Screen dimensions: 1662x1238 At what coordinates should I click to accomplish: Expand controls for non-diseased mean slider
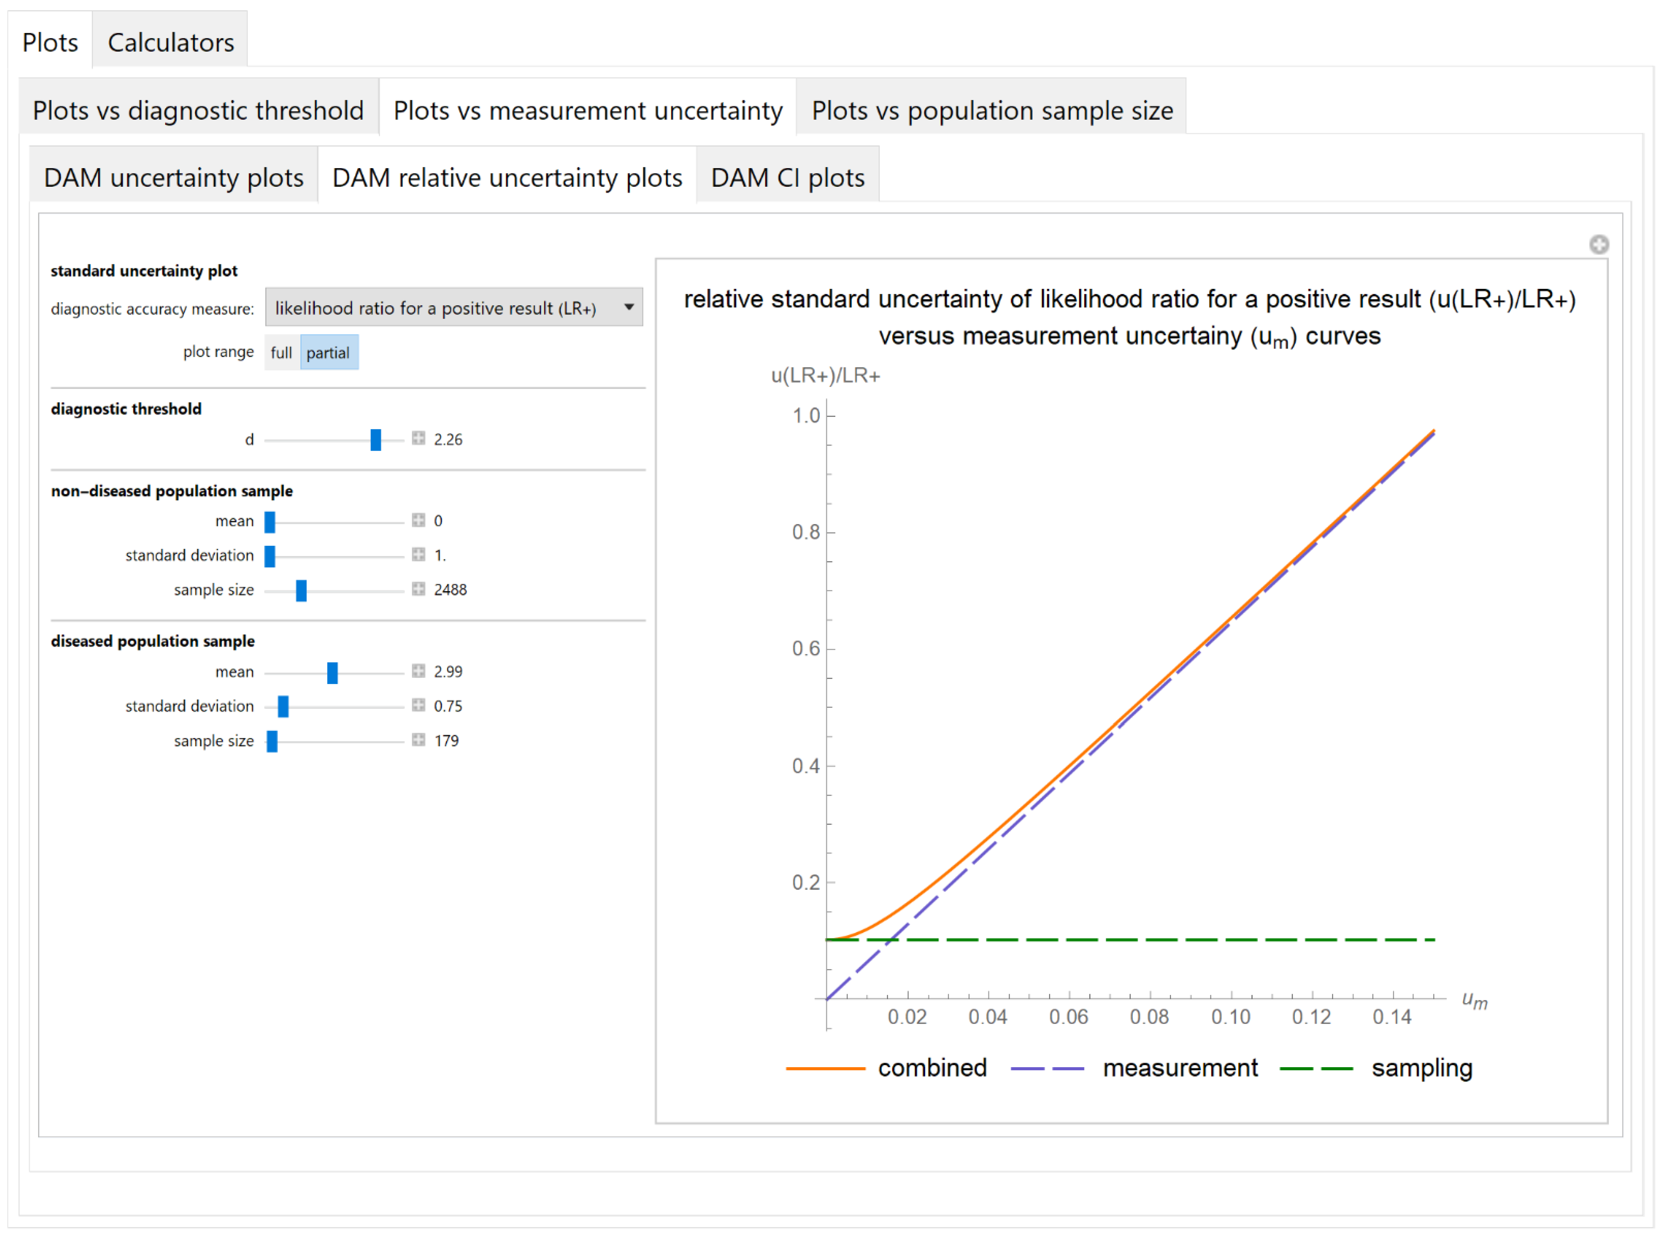tap(418, 520)
